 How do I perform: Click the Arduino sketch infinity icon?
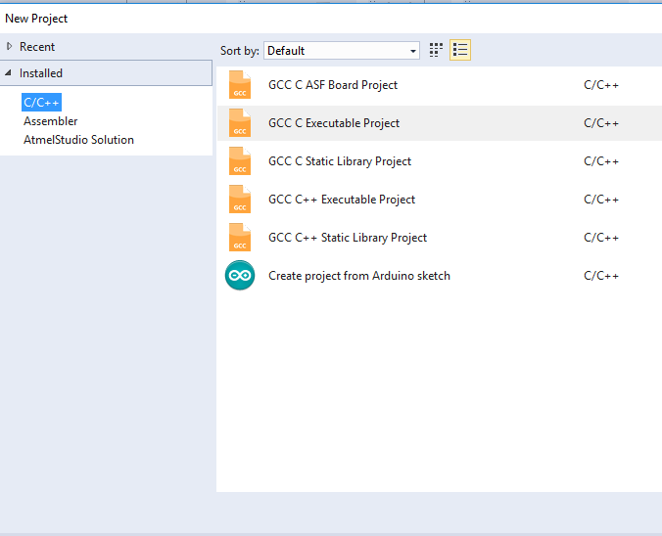[x=240, y=276]
